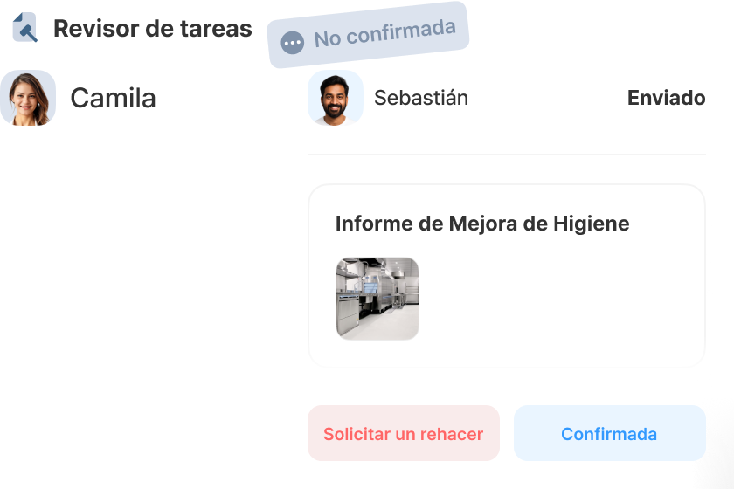Open Camila's profile avatar
Viewport: 734px width, 489px height.
[28, 98]
